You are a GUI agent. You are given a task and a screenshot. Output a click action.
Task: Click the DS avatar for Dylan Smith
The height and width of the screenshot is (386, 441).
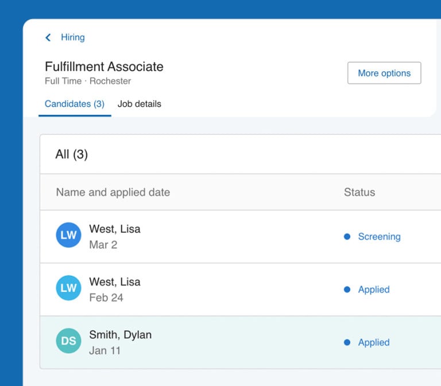pos(69,341)
